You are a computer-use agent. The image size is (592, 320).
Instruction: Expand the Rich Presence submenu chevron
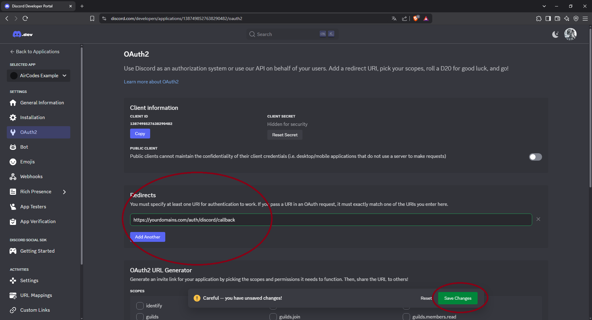pos(64,192)
